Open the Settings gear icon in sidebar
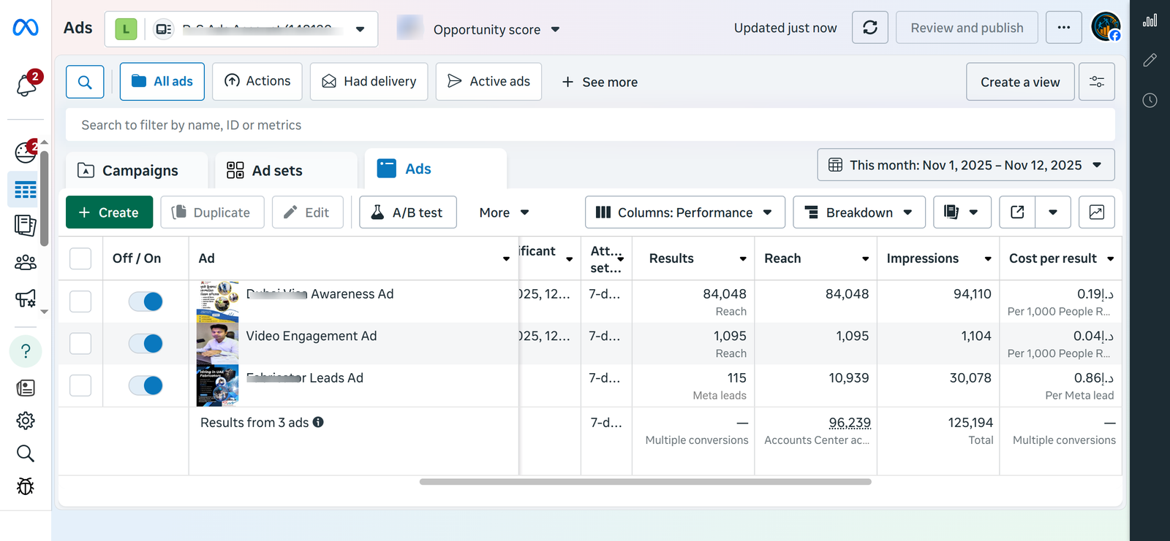Viewport: 1170px width, 541px height. point(26,421)
